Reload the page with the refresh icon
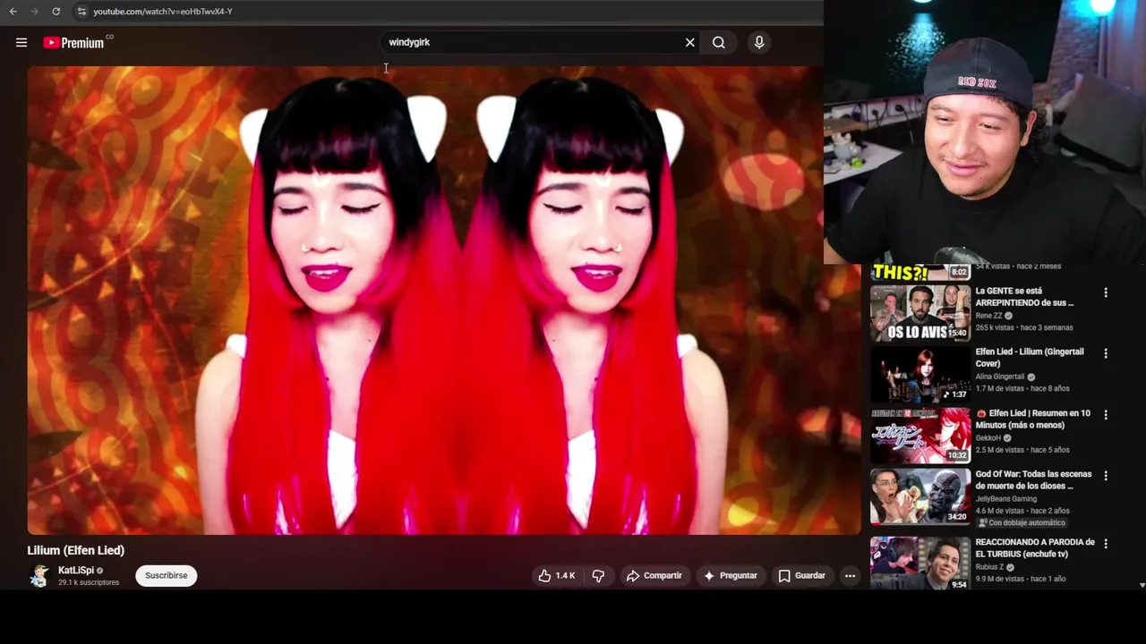1146x644 pixels. (56, 12)
